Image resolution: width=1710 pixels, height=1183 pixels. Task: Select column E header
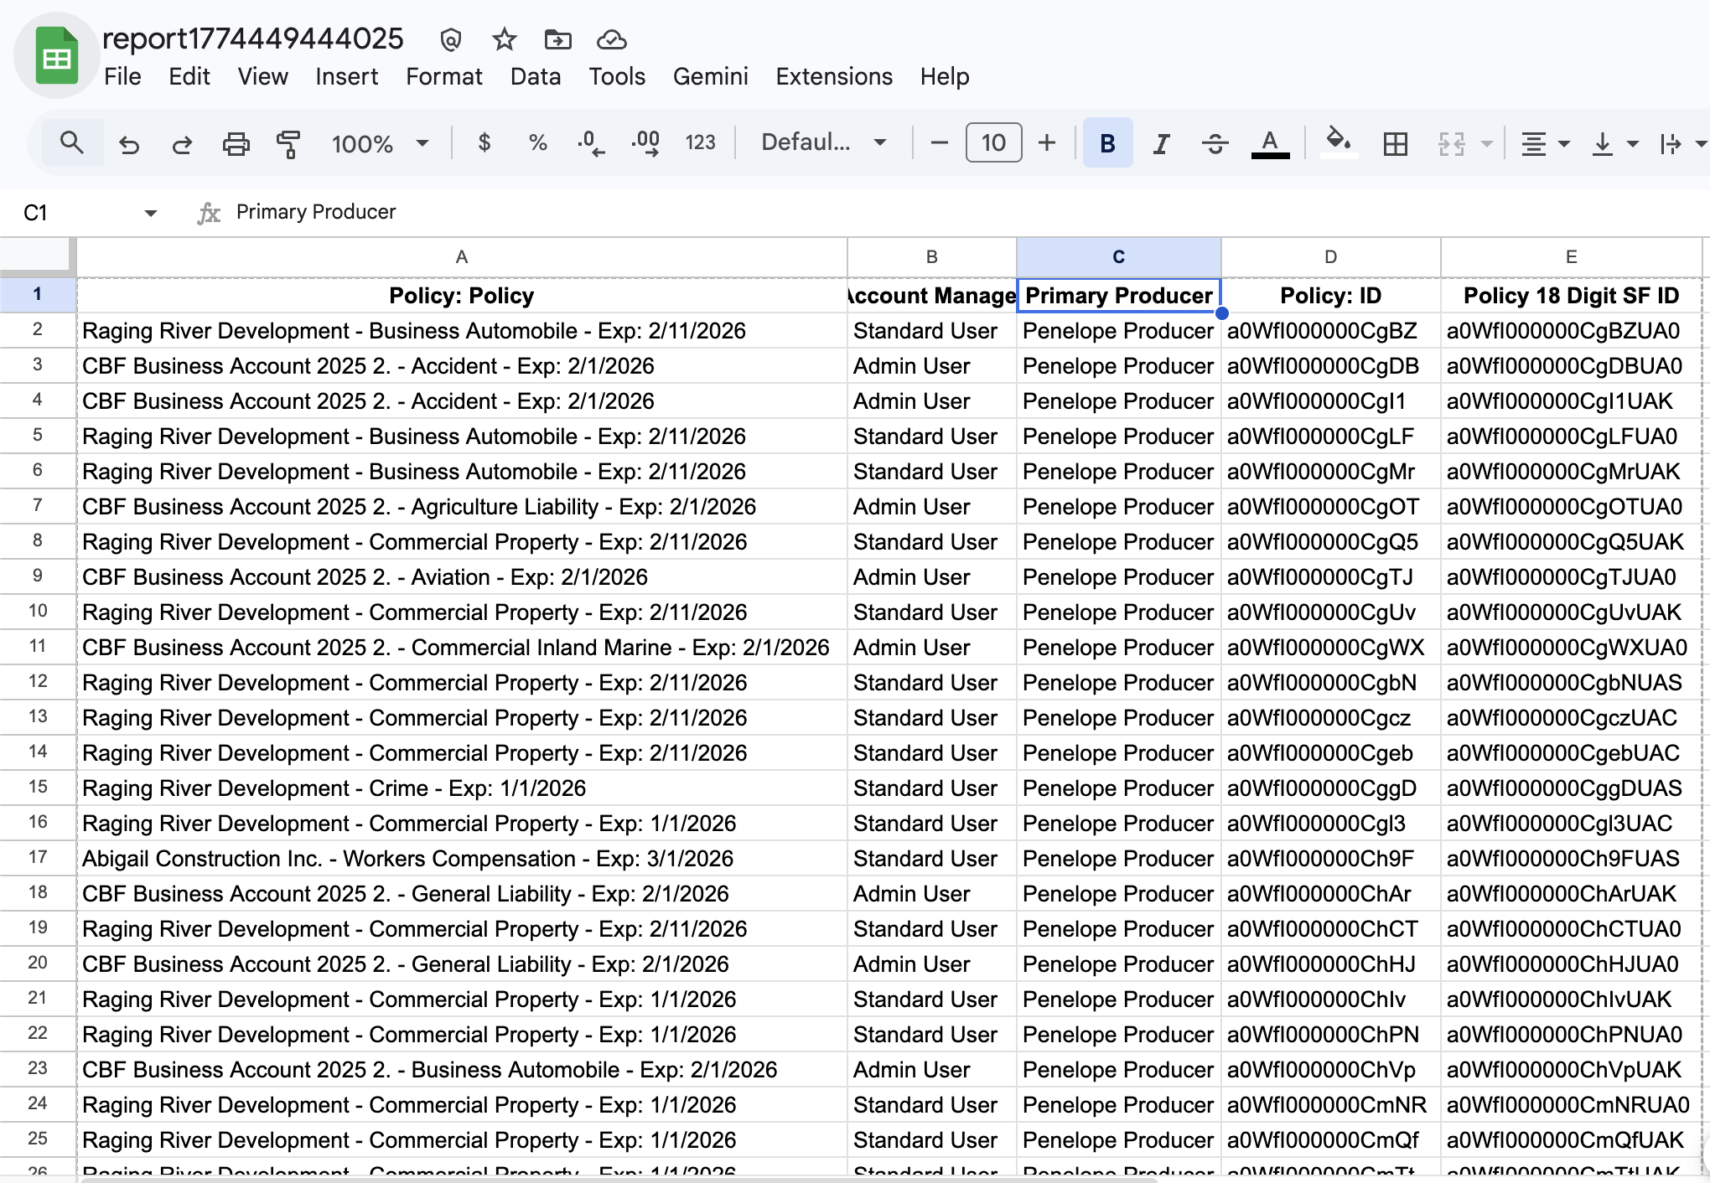coord(1572,257)
